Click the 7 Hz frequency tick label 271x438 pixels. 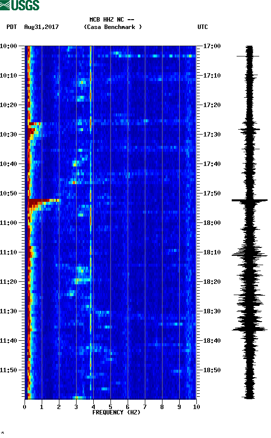pos(145,407)
